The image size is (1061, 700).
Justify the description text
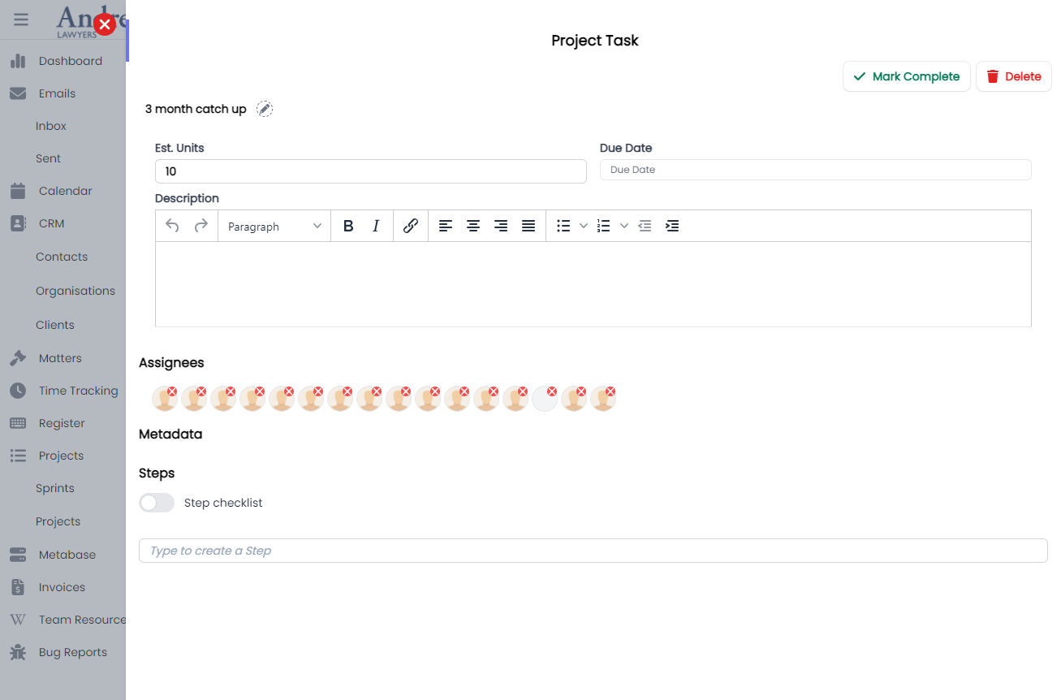click(x=528, y=227)
